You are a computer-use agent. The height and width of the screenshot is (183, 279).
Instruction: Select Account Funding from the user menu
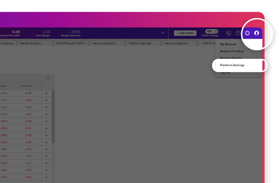point(232,51)
